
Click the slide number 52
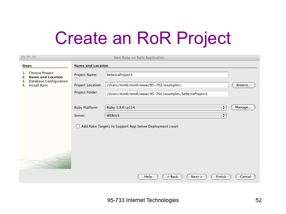(259, 200)
